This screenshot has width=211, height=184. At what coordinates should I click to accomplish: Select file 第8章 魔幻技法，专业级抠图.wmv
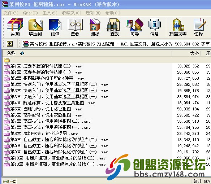[41, 133]
